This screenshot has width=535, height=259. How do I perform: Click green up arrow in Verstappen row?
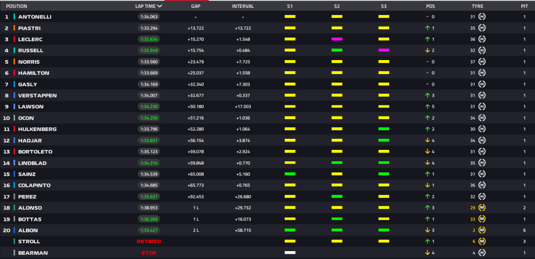tap(427, 96)
